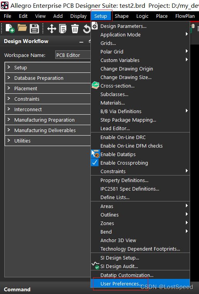199x294 pixels.
Task: Open the Place menu
Action: (162, 16)
